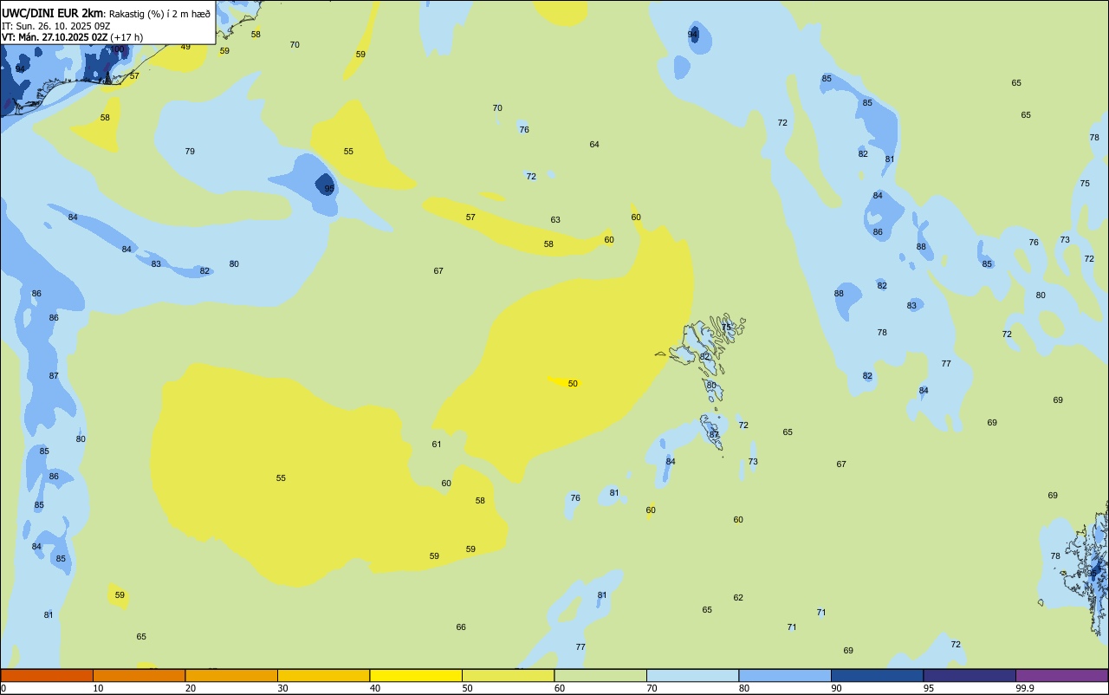
Task: Select the map humidity value 62
Action: click(738, 597)
